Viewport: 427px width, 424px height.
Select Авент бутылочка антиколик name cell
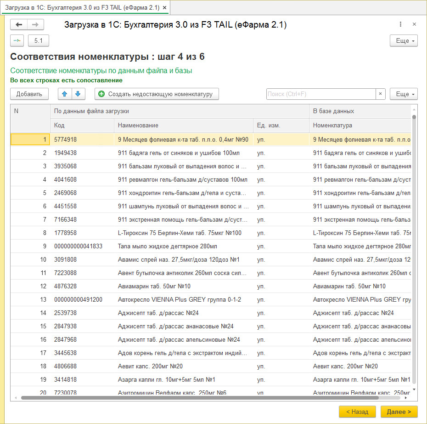(x=184, y=273)
